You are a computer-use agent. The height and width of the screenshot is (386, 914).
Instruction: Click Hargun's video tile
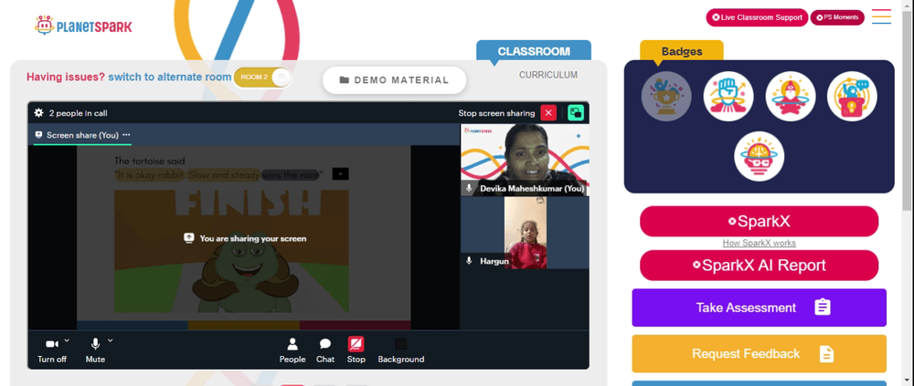point(525,233)
